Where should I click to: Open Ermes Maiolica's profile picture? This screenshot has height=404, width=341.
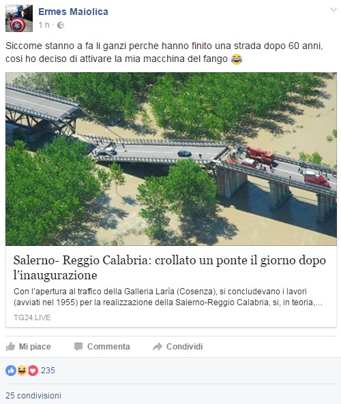[x=19, y=18]
